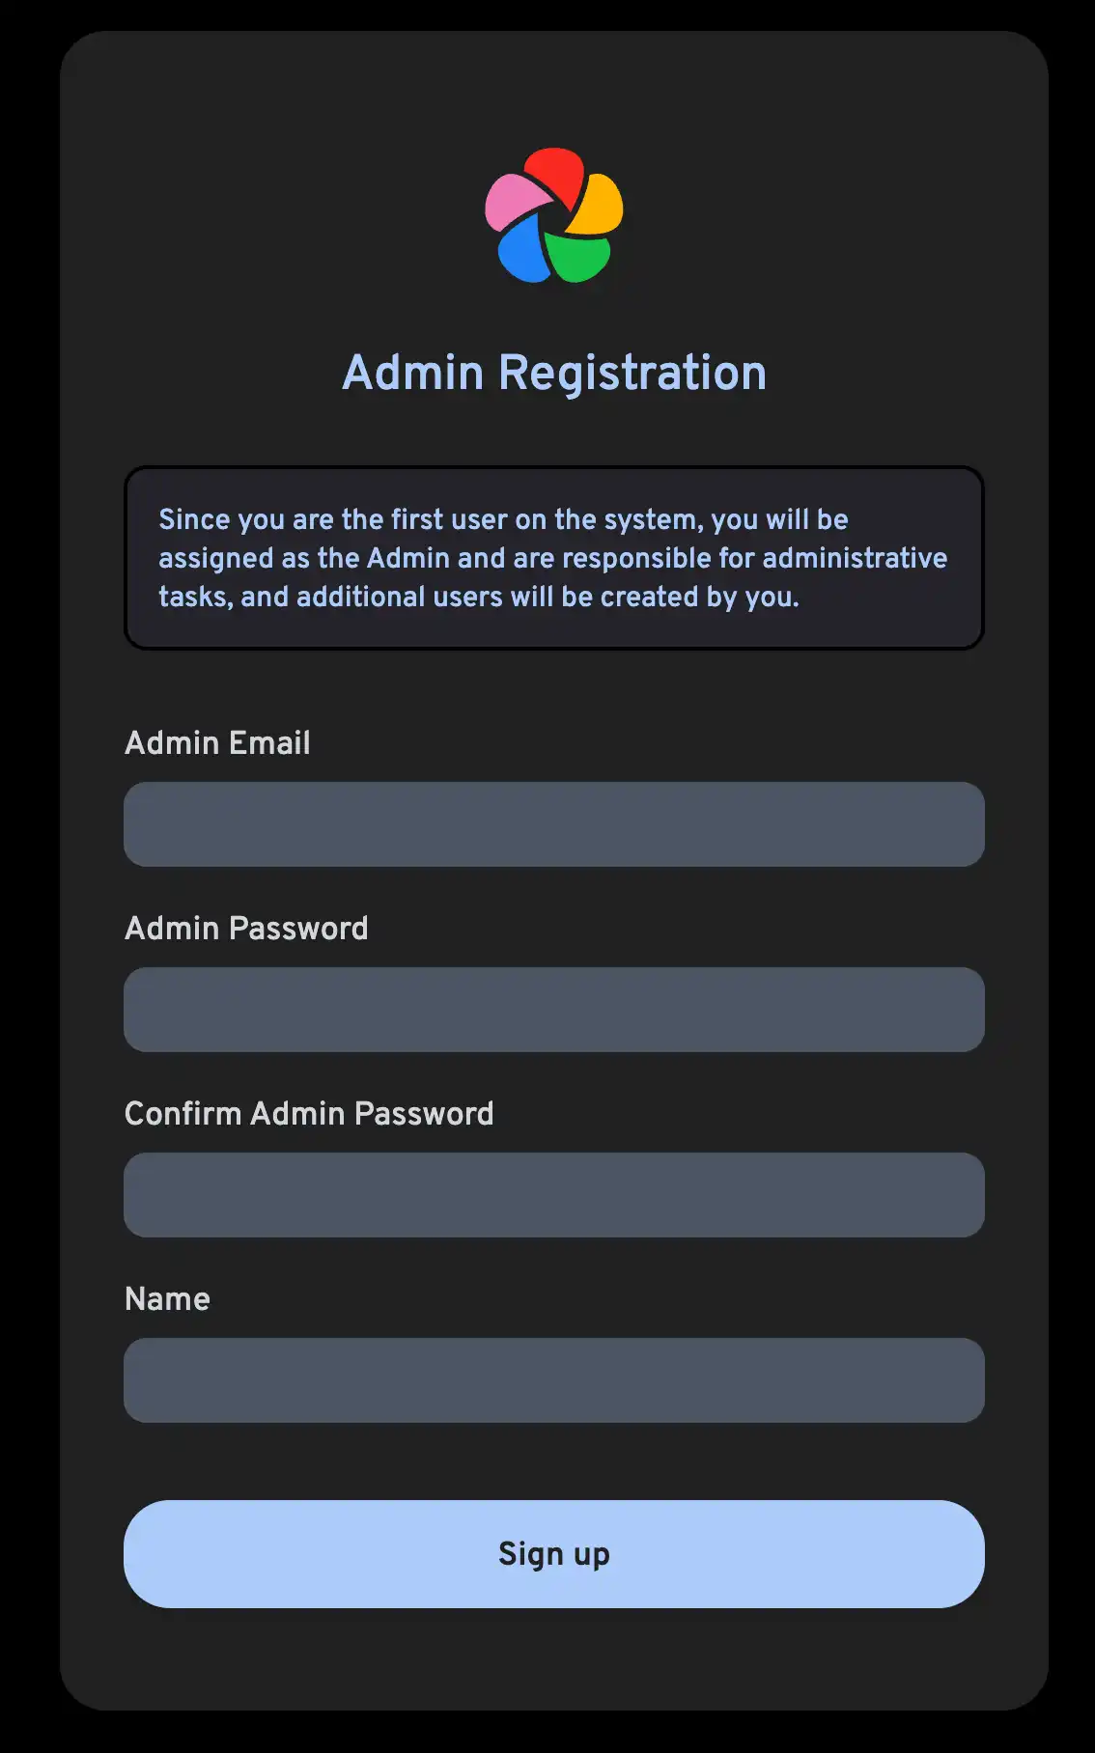Screen dimensions: 1095x1753
Task: Click the first-user admin notice box
Action: (553, 557)
